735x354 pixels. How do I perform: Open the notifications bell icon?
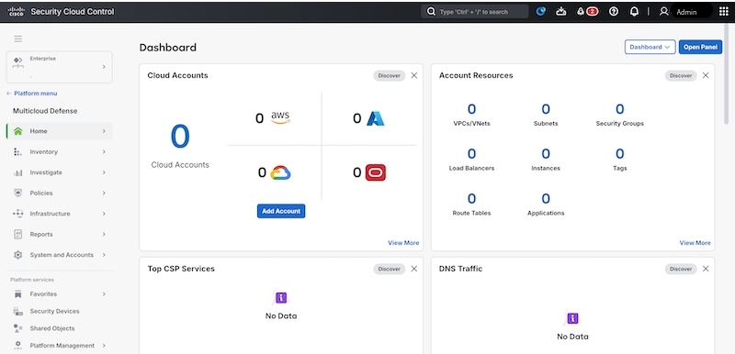[x=634, y=12]
